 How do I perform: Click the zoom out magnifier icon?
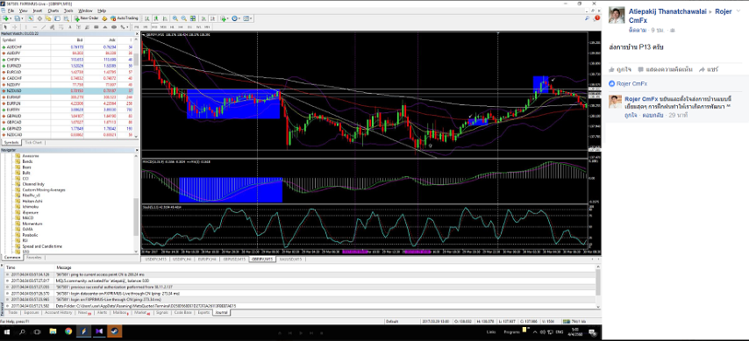(x=184, y=18)
